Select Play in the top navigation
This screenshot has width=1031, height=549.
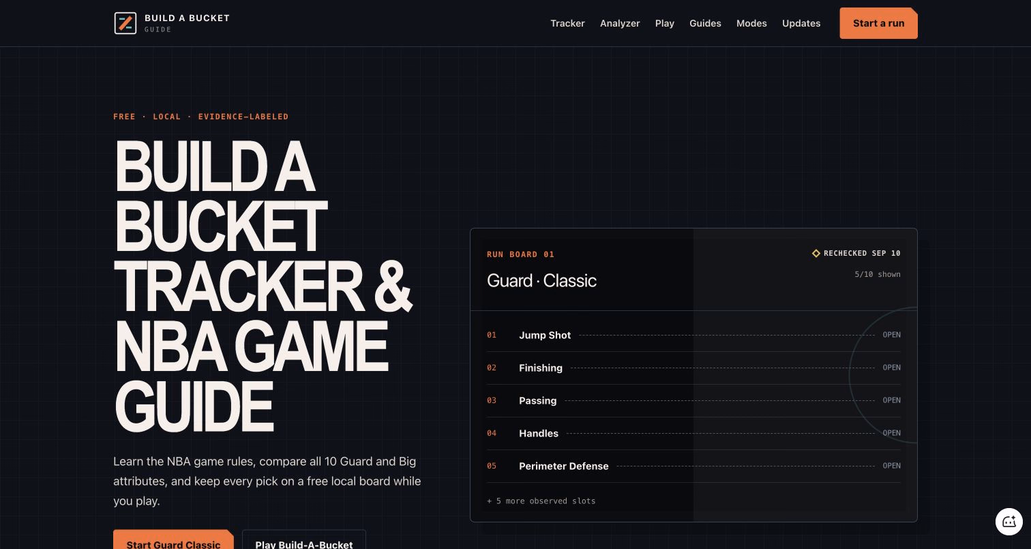665,23
